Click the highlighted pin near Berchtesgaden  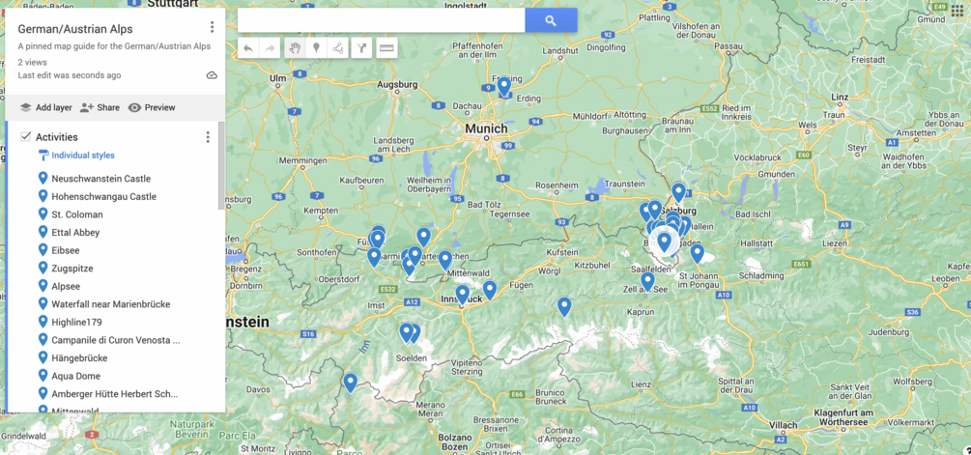(x=665, y=241)
